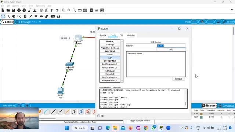This screenshot has width=235, height=132.
Task: Open Serial2/0 interface settings
Action: (110, 71)
